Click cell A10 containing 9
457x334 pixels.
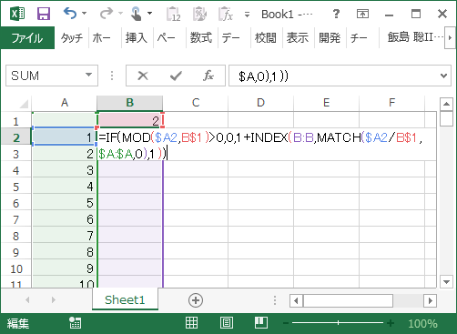(x=64, y=268)
